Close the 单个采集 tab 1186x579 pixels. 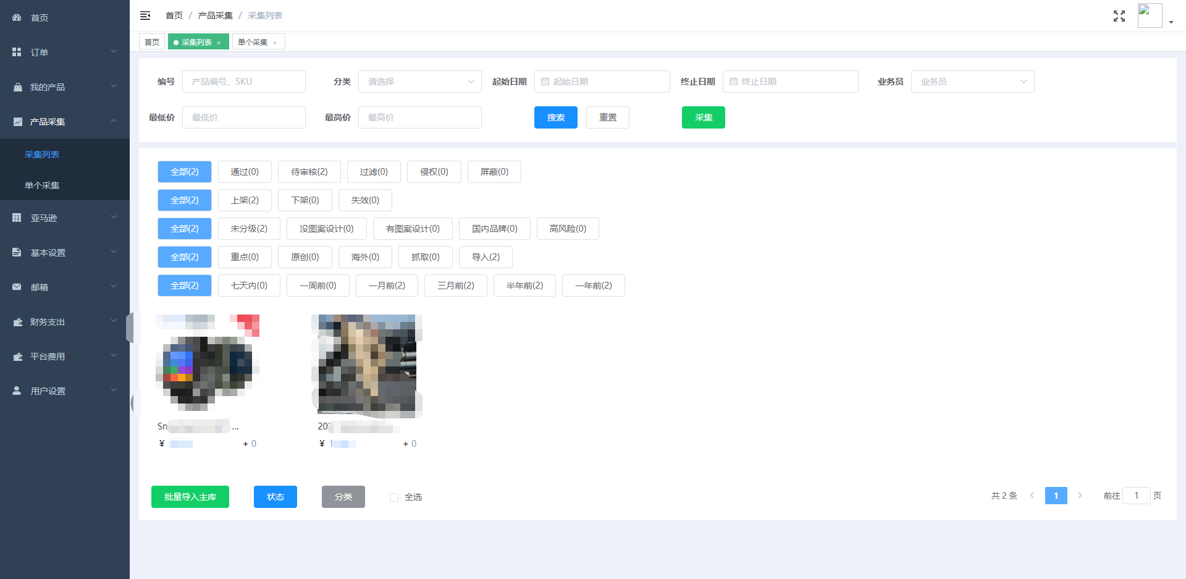pos(275,43)
